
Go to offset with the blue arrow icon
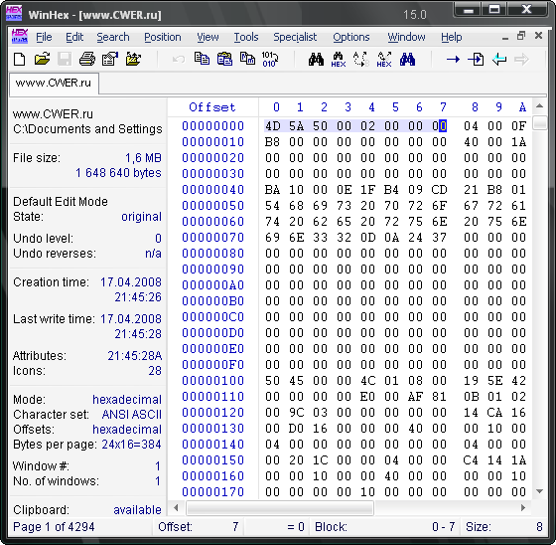click(x=453, y=59)
